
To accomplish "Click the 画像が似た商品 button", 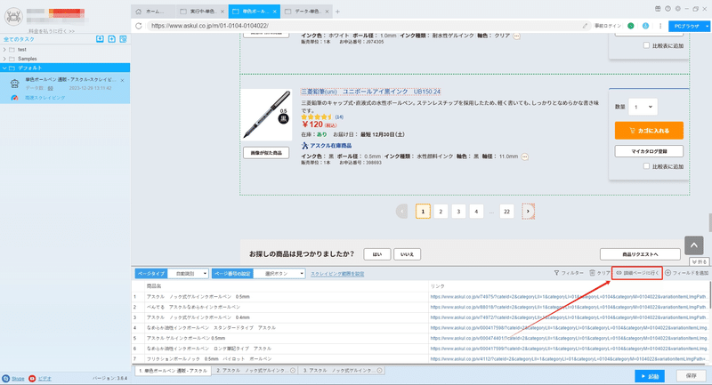I will pyautogui.click(x=266, y=153).
